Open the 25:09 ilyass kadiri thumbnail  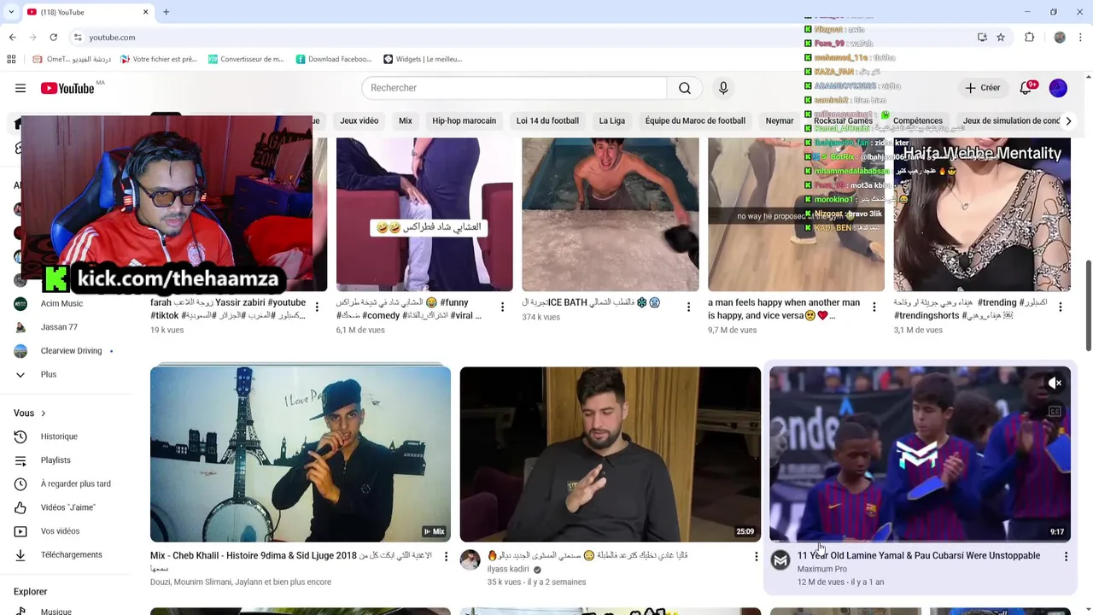(x=611, y=454)
